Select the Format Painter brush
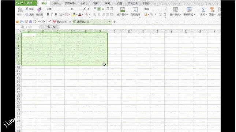 (39, 10)
